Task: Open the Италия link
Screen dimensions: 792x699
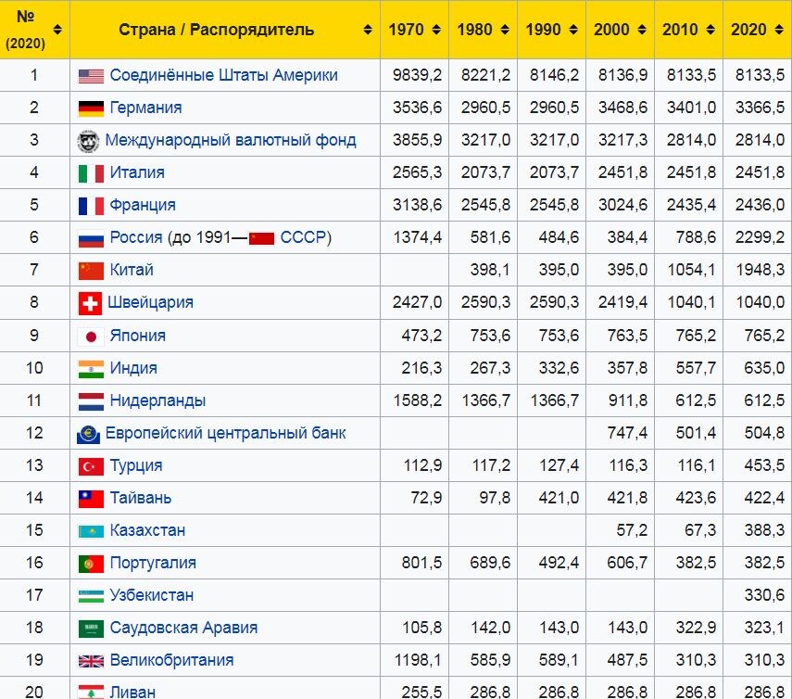Action: tap(137, 172)
